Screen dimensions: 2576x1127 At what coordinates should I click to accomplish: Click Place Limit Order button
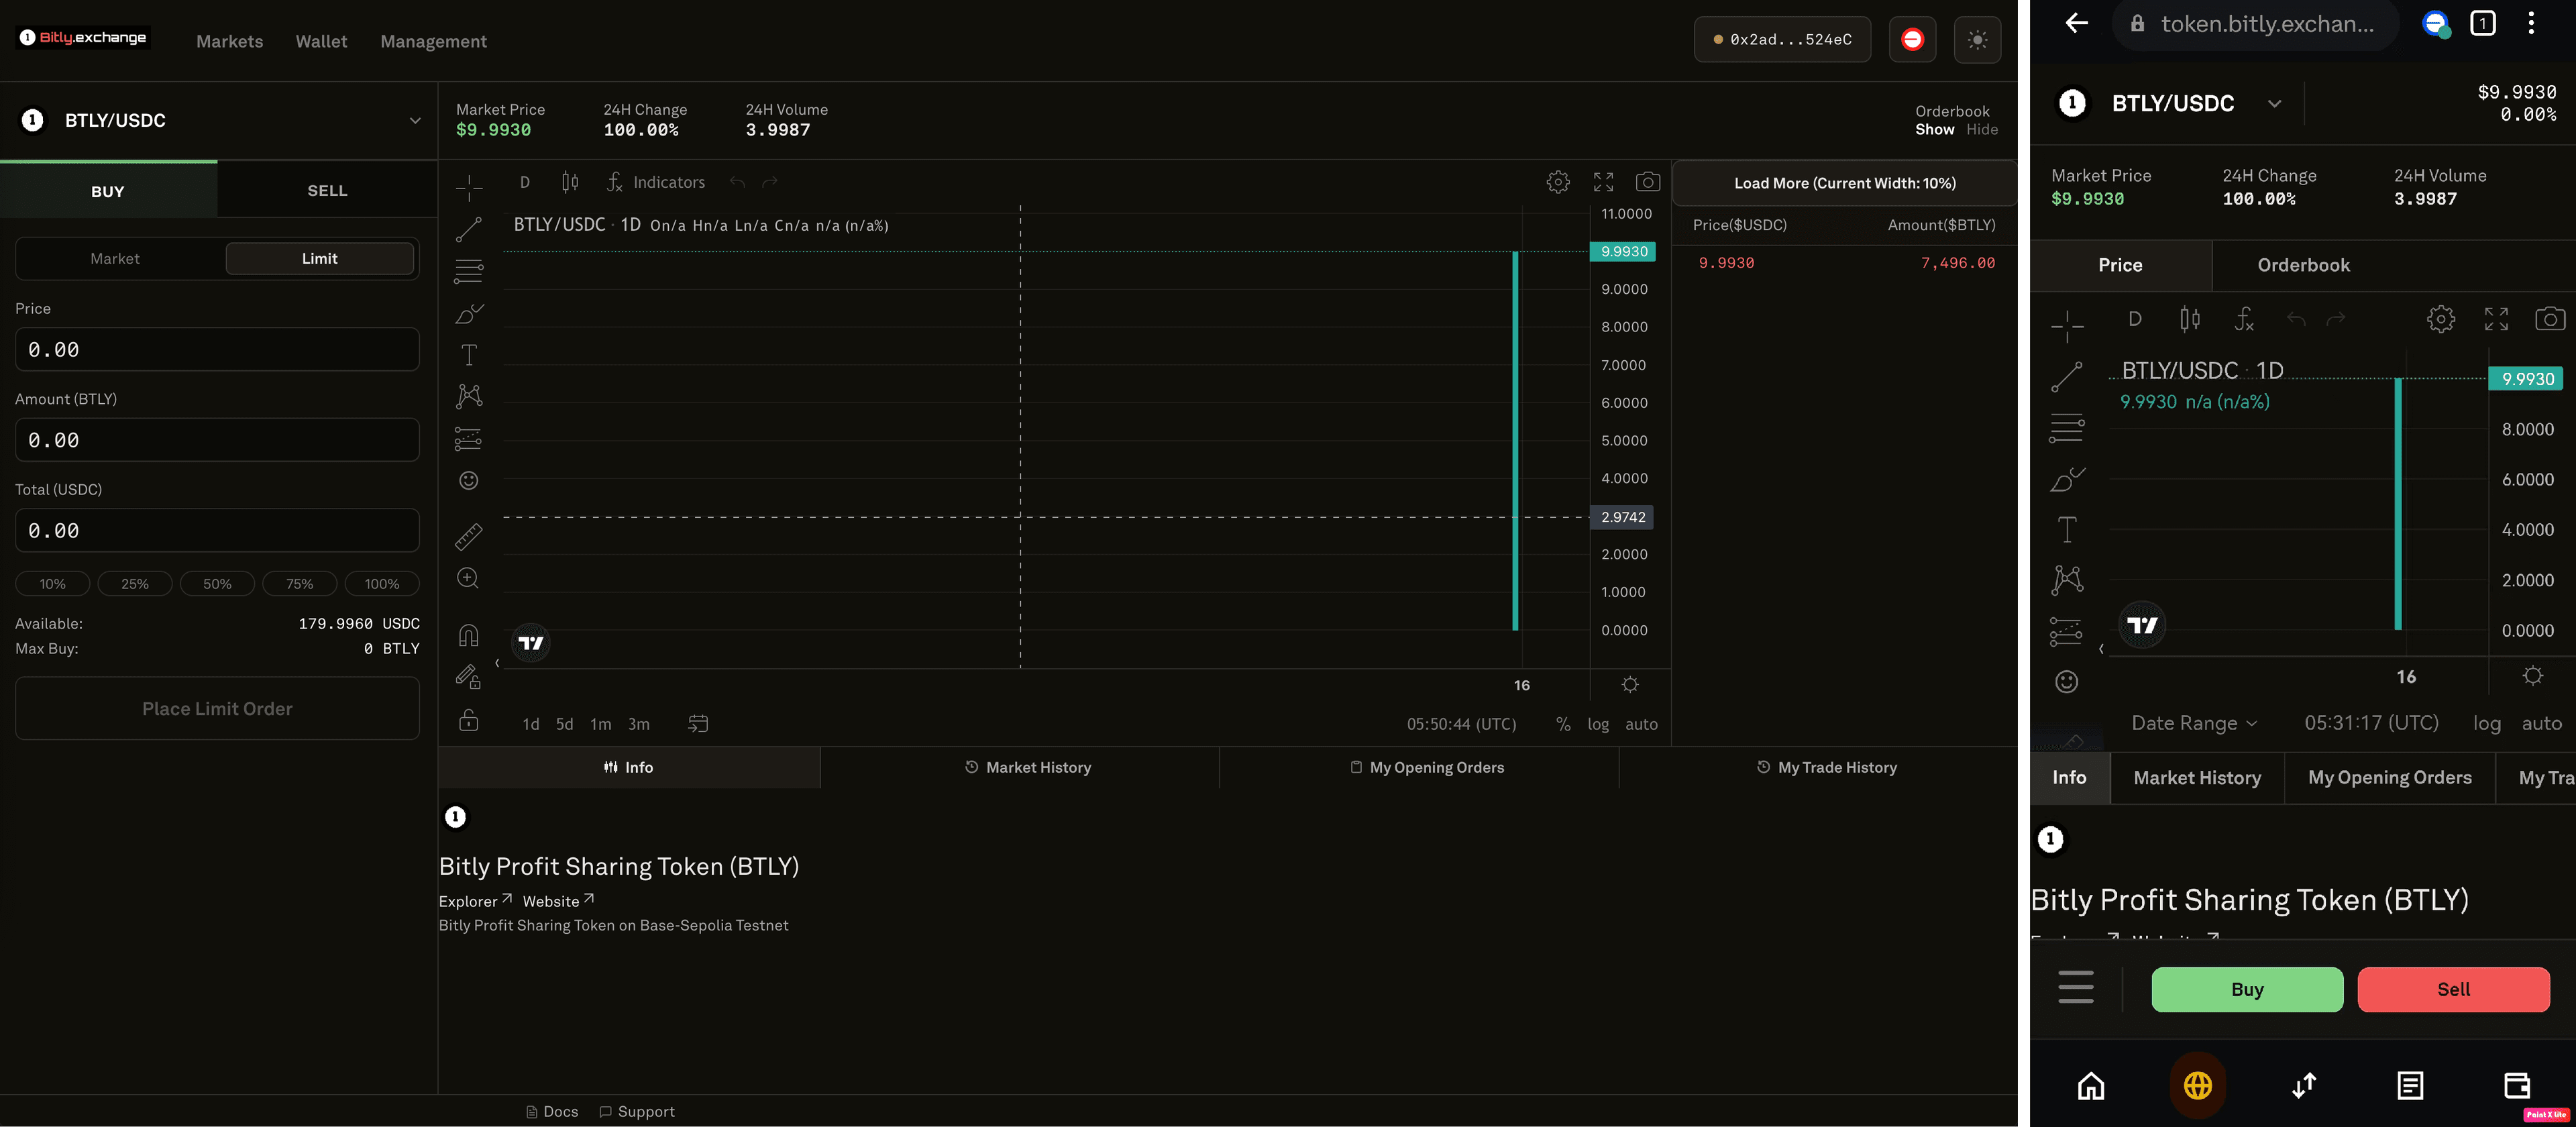217,709
